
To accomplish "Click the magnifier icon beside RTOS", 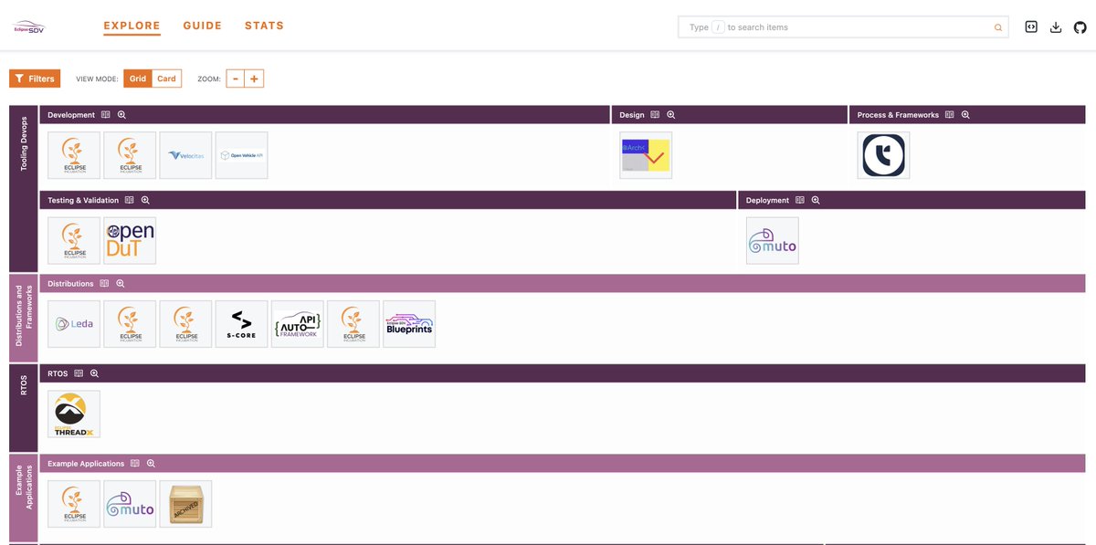I will point(94,373).
